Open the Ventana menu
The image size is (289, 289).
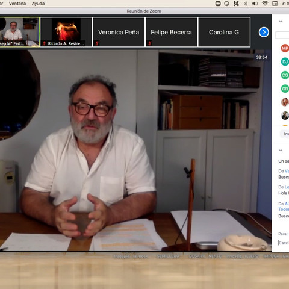[x=17, y=4]
